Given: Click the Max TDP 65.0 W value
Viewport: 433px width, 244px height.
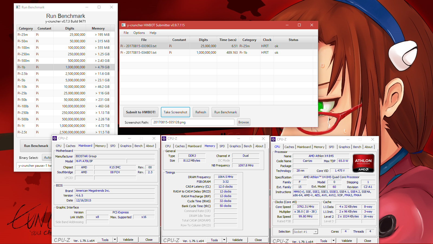Looking at the screenshot, I should tap(343, 161).
